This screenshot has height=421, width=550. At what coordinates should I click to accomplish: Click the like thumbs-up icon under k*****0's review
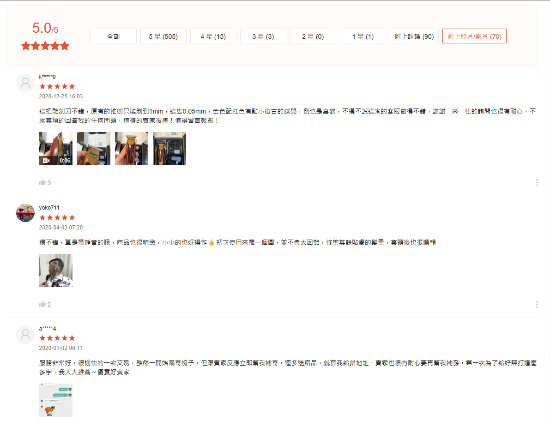coord(42,182)
